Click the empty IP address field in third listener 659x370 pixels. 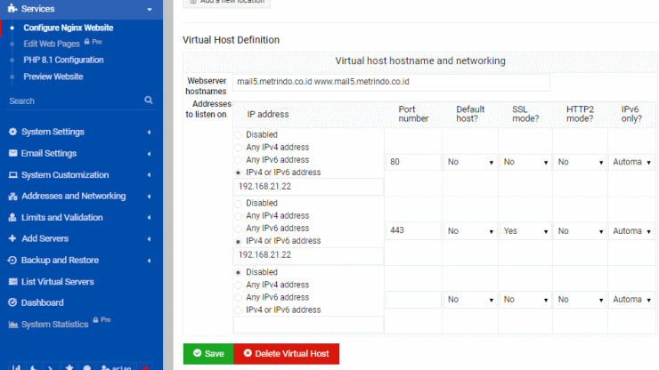click(x=308, y=325)
